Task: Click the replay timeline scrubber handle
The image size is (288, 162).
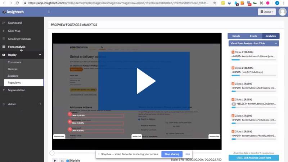Action: click(x=52, y=153)
